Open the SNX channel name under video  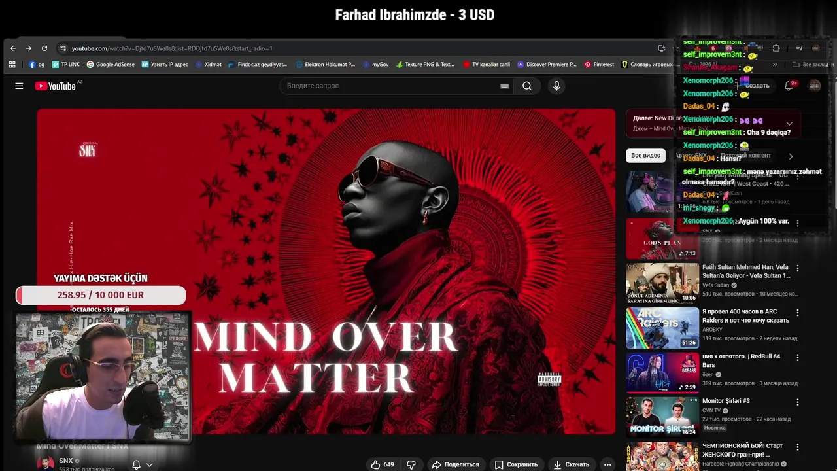66,461
